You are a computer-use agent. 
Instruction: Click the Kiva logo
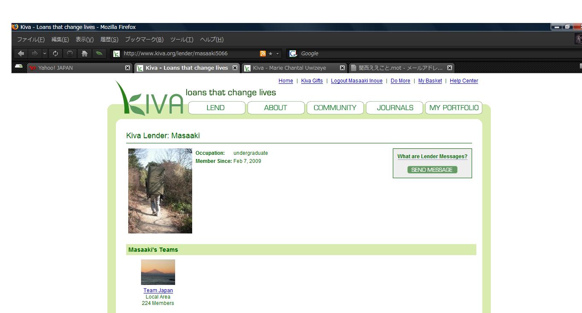149,98
